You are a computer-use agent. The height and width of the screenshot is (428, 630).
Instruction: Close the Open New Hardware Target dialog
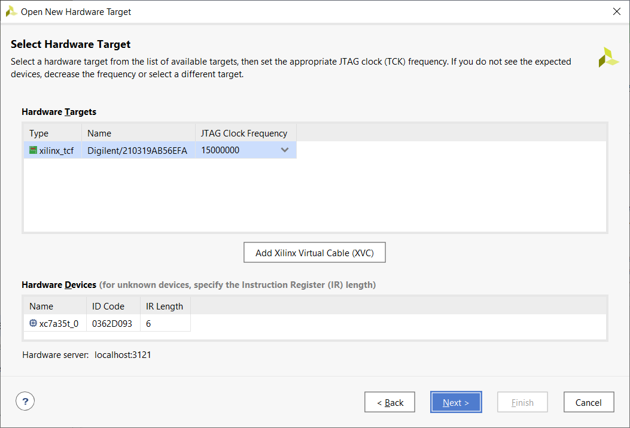(x=617, y=11)
